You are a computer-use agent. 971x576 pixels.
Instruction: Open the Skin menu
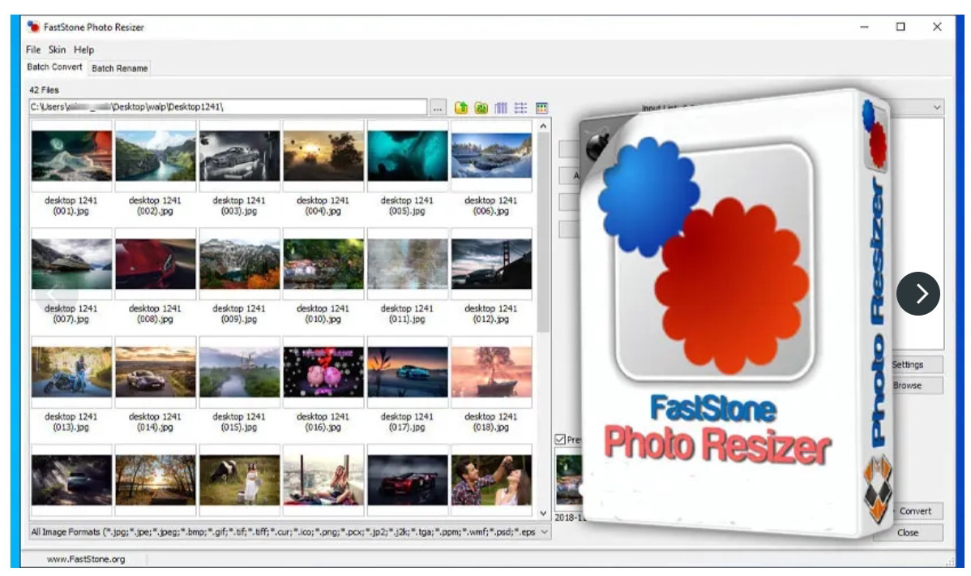pos(57,49)
